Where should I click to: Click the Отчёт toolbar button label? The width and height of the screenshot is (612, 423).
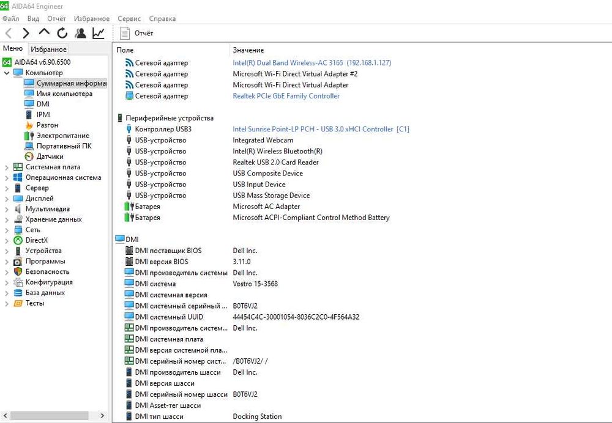point(144,33)
